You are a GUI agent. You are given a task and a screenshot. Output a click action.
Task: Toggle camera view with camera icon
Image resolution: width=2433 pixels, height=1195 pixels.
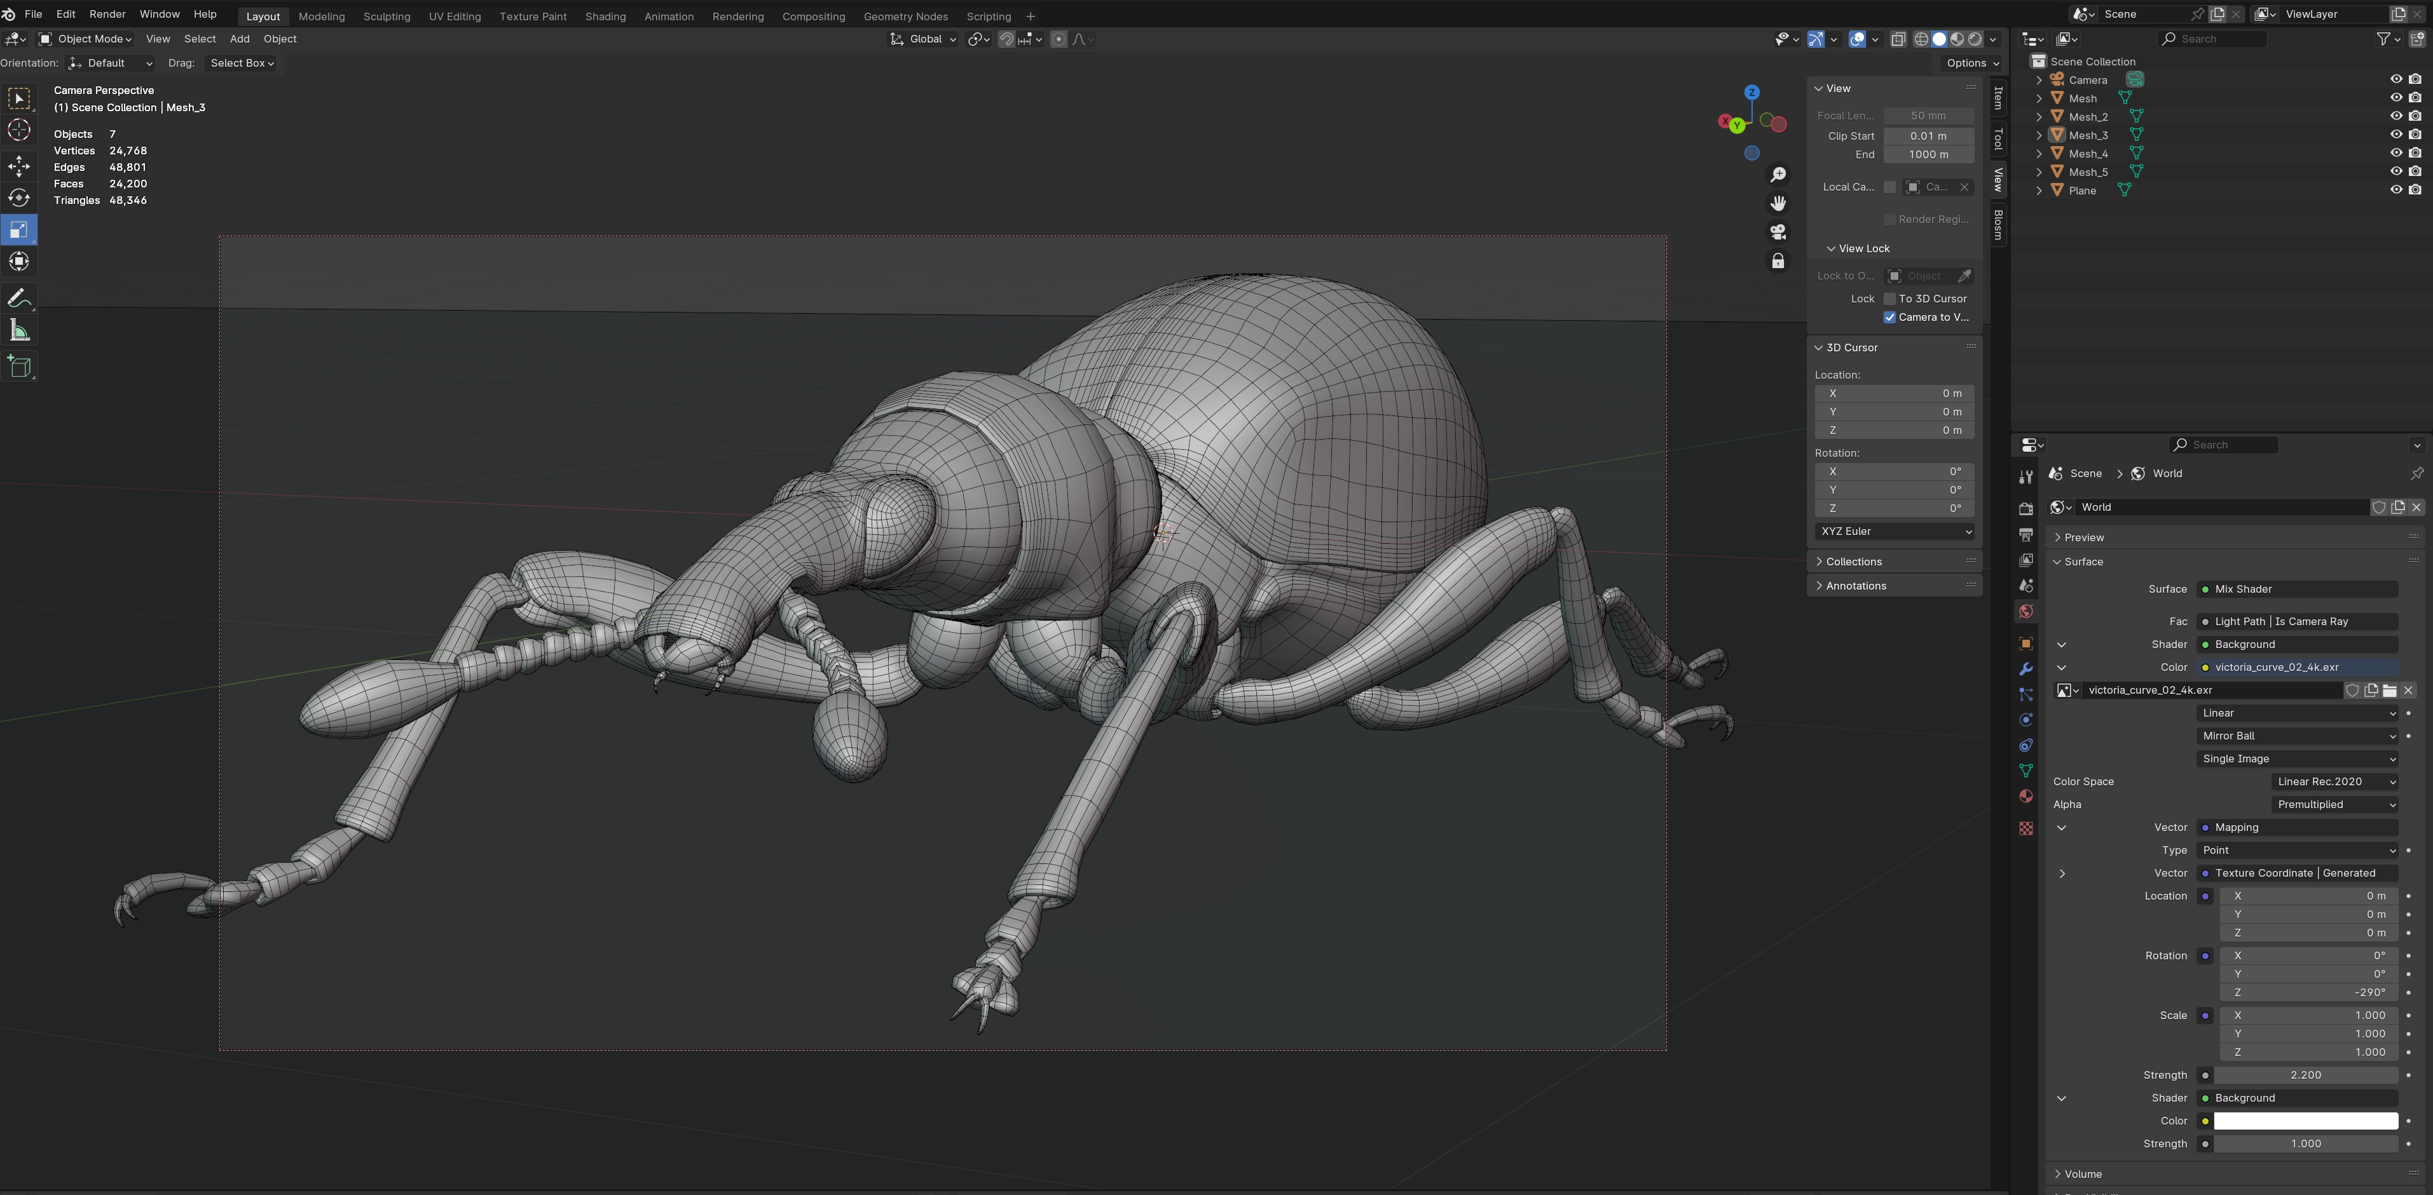point(1778,233)
